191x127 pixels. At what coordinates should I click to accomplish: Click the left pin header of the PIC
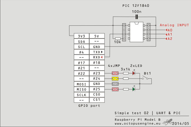(124, 32)
